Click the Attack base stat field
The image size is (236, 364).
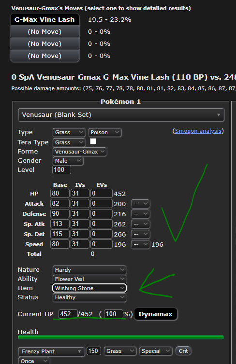[x=60, y=204]
